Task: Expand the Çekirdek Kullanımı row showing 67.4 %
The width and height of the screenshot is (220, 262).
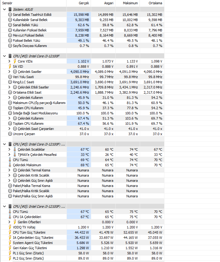Action: point(9,118)
